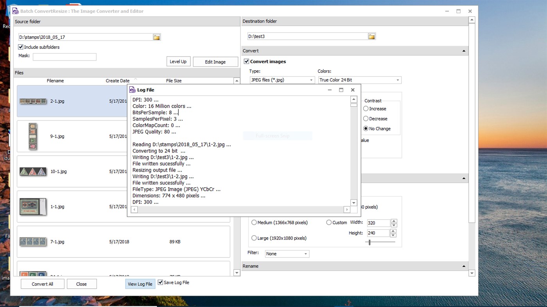The image size is (547, 307).
Task: Select Increase contrast option
Action: [x=366, y=108]
